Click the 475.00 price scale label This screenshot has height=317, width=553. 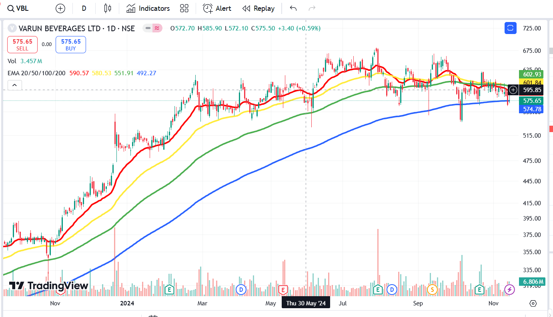pos(532,161)
